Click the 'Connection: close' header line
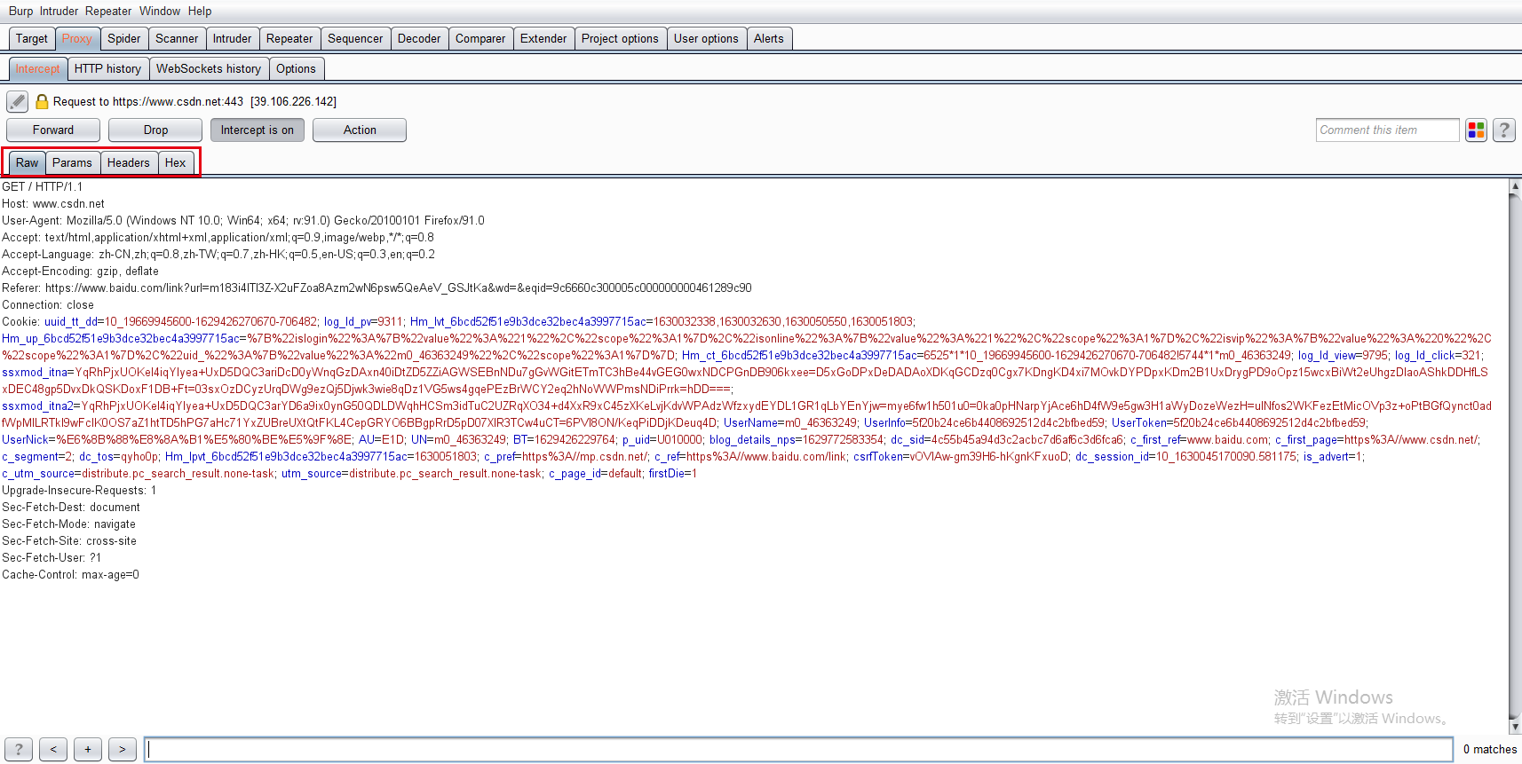The height and width of the screenshot is (764, 1522). click(48, 304)
